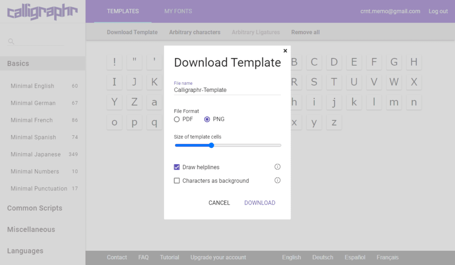Close the Download Template dialog with X
Screen dimensions: 455x265
point(285,51)
